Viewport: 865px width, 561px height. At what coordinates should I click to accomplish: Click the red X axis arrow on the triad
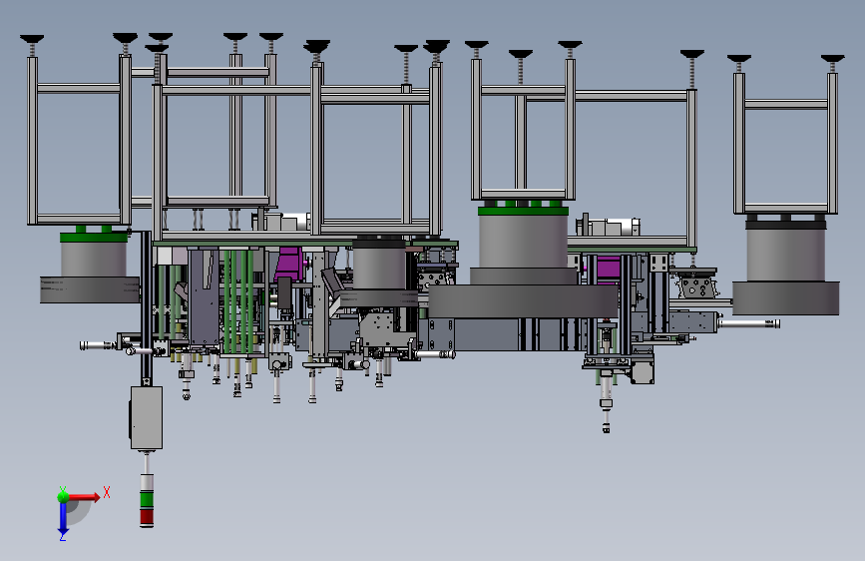click(x=84, y=497)
